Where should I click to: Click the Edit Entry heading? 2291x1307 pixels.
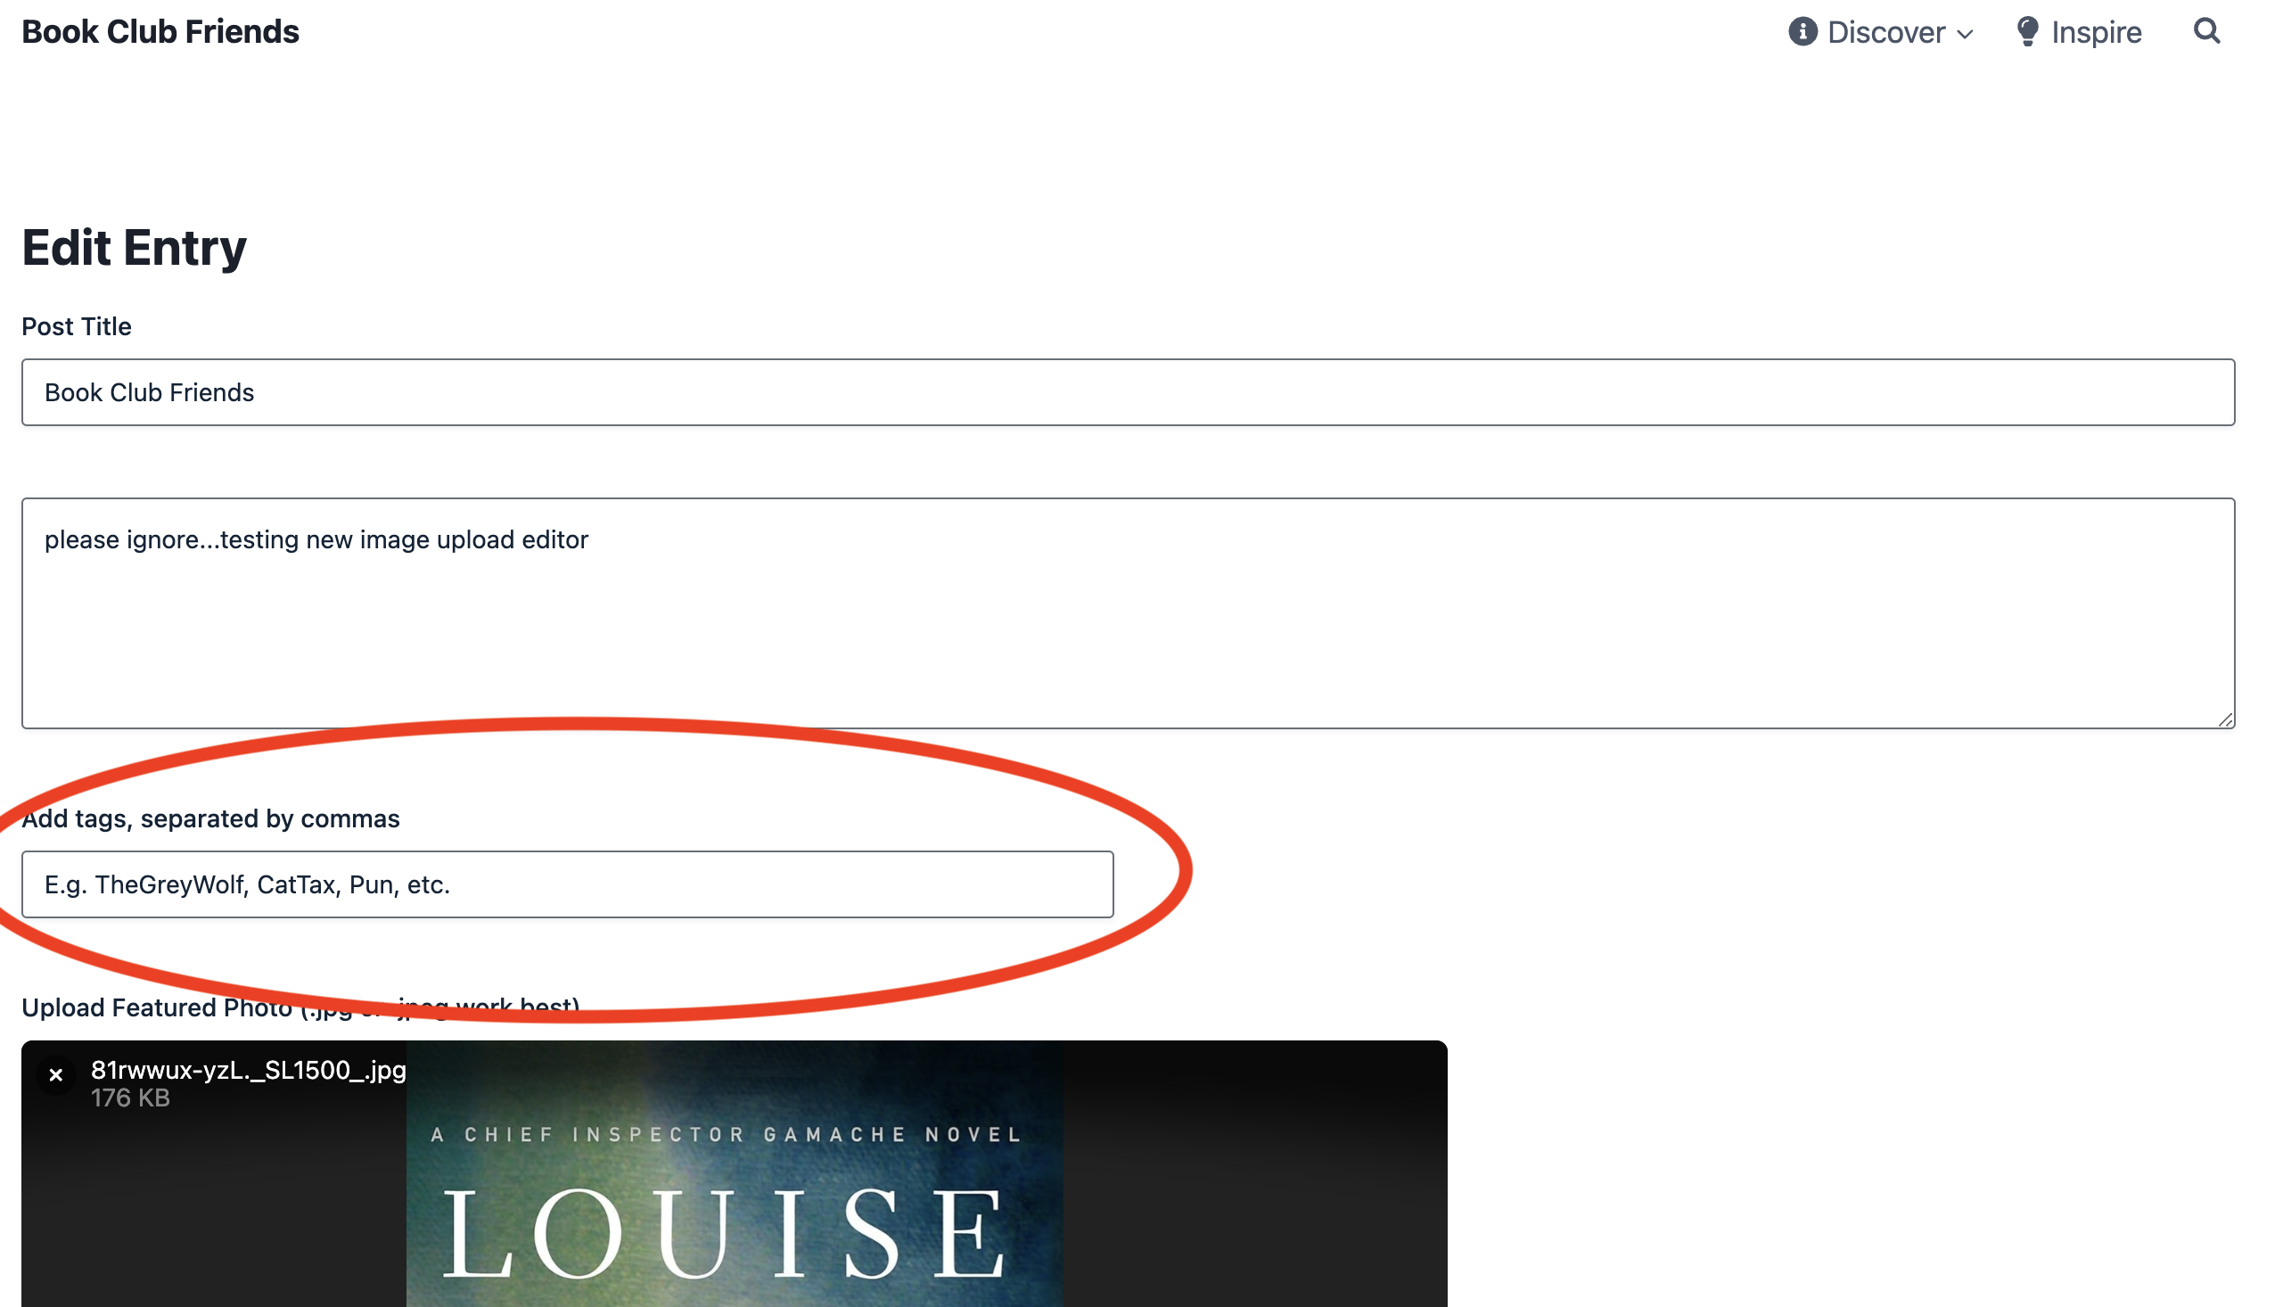click(x=134, y=248)
